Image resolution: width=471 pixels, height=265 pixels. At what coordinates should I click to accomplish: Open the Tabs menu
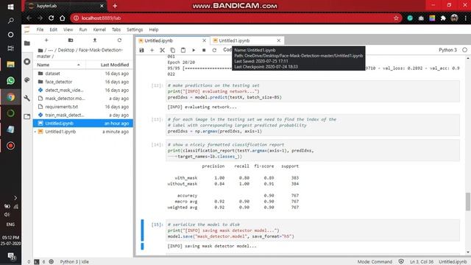tap(116, 29)
